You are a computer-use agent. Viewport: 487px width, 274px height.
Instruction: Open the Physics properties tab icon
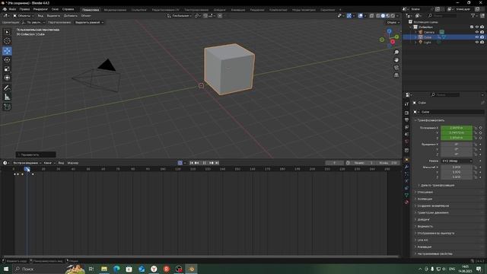pos(406,181)
